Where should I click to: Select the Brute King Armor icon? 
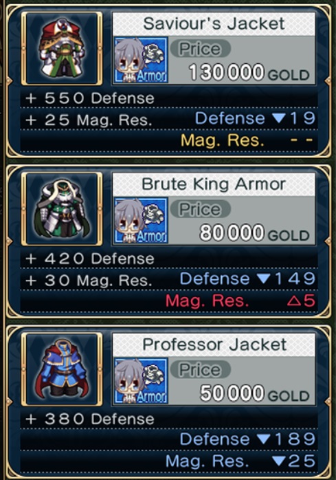pos(62,209)
